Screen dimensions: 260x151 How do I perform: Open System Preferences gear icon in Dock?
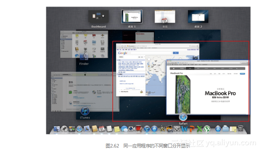click(x=177, y=129)
